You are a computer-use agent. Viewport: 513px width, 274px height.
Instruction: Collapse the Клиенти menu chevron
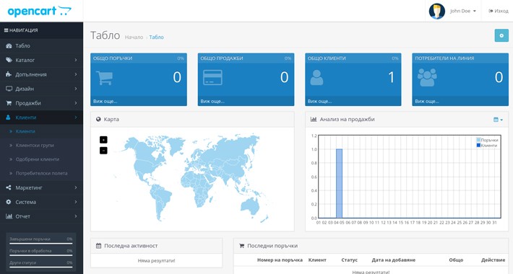click(x=76, y=118)
